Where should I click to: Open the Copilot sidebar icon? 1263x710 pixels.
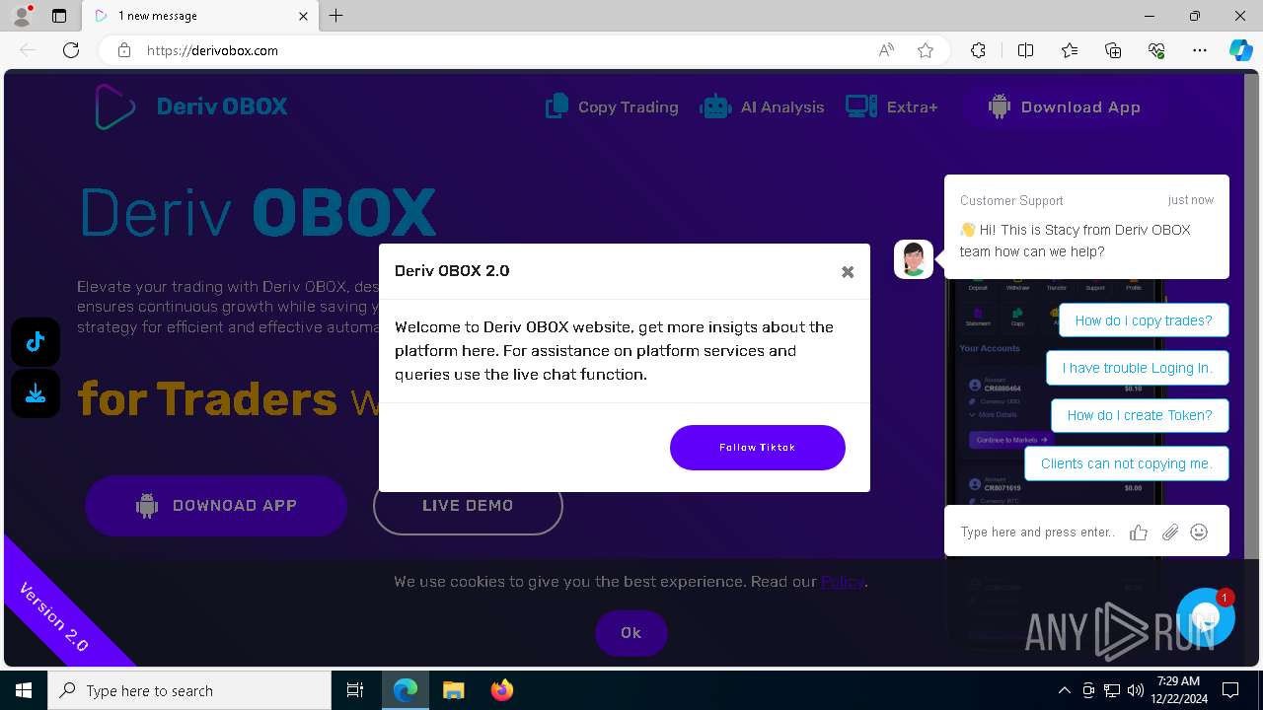1240,50
